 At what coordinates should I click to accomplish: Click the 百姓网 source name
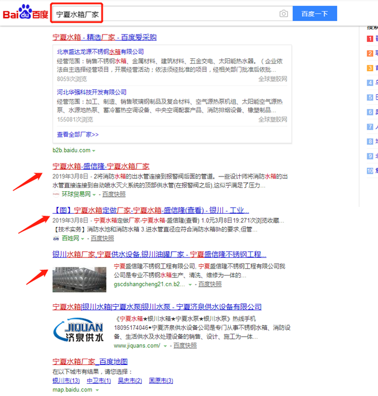click(x=71, y=238)
